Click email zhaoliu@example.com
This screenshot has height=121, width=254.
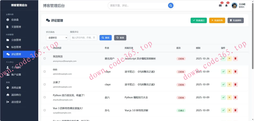tap(63, 100)
